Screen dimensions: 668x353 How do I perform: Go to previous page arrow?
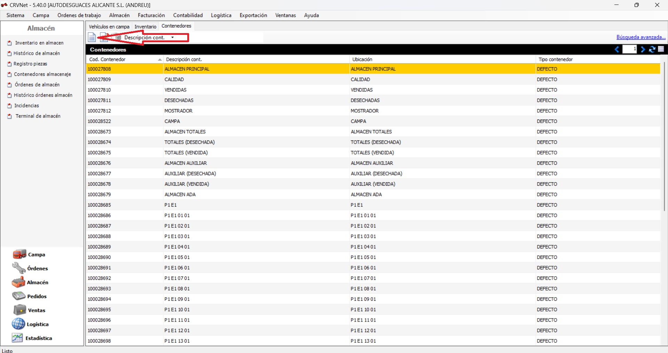617,49
